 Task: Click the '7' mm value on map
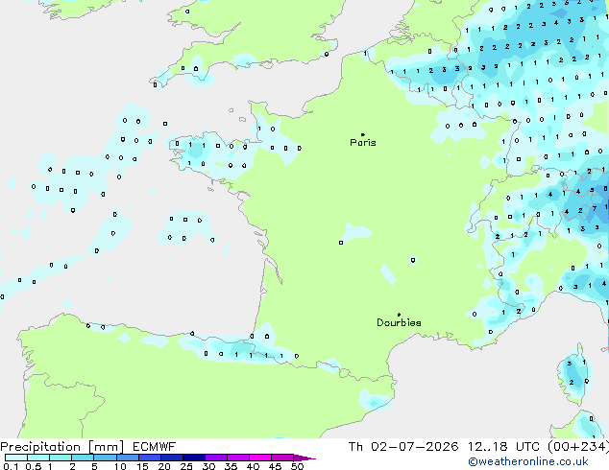pos(595,209)
